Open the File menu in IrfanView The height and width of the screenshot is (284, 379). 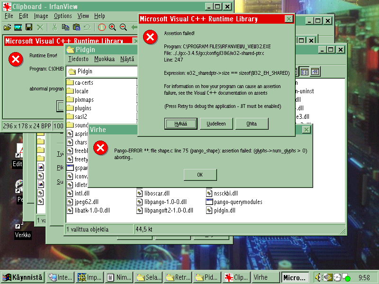(x=9, y=16)
